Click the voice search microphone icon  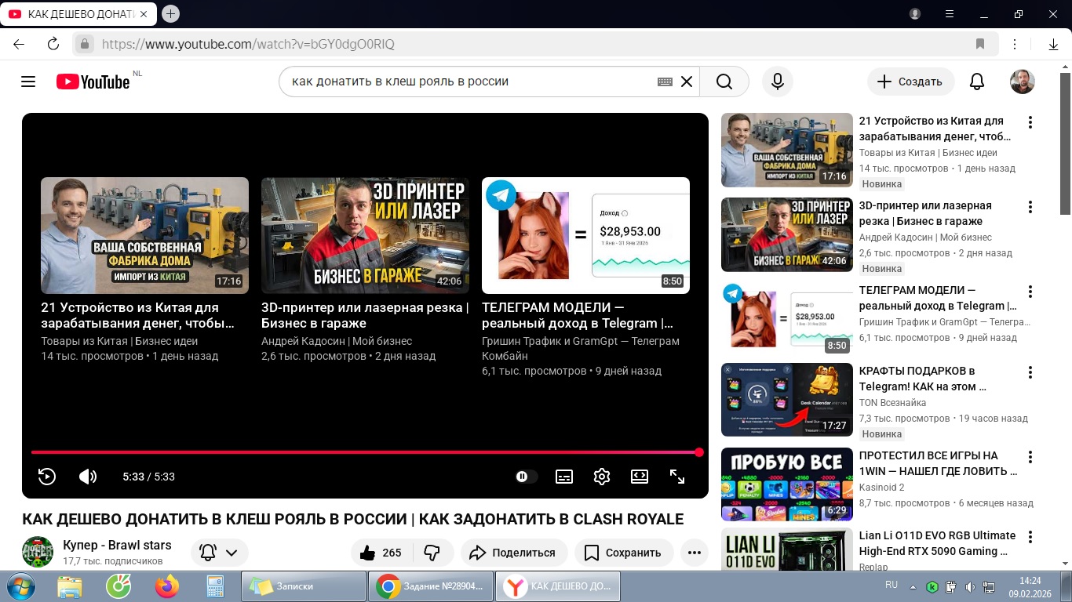[x=778, y=82]
